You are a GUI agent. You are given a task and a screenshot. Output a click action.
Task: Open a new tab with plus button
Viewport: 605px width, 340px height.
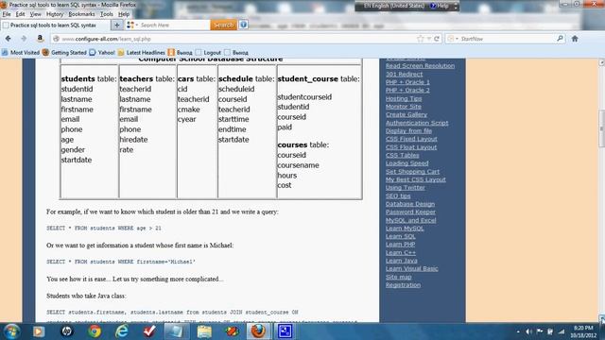[x=116, y=25]
